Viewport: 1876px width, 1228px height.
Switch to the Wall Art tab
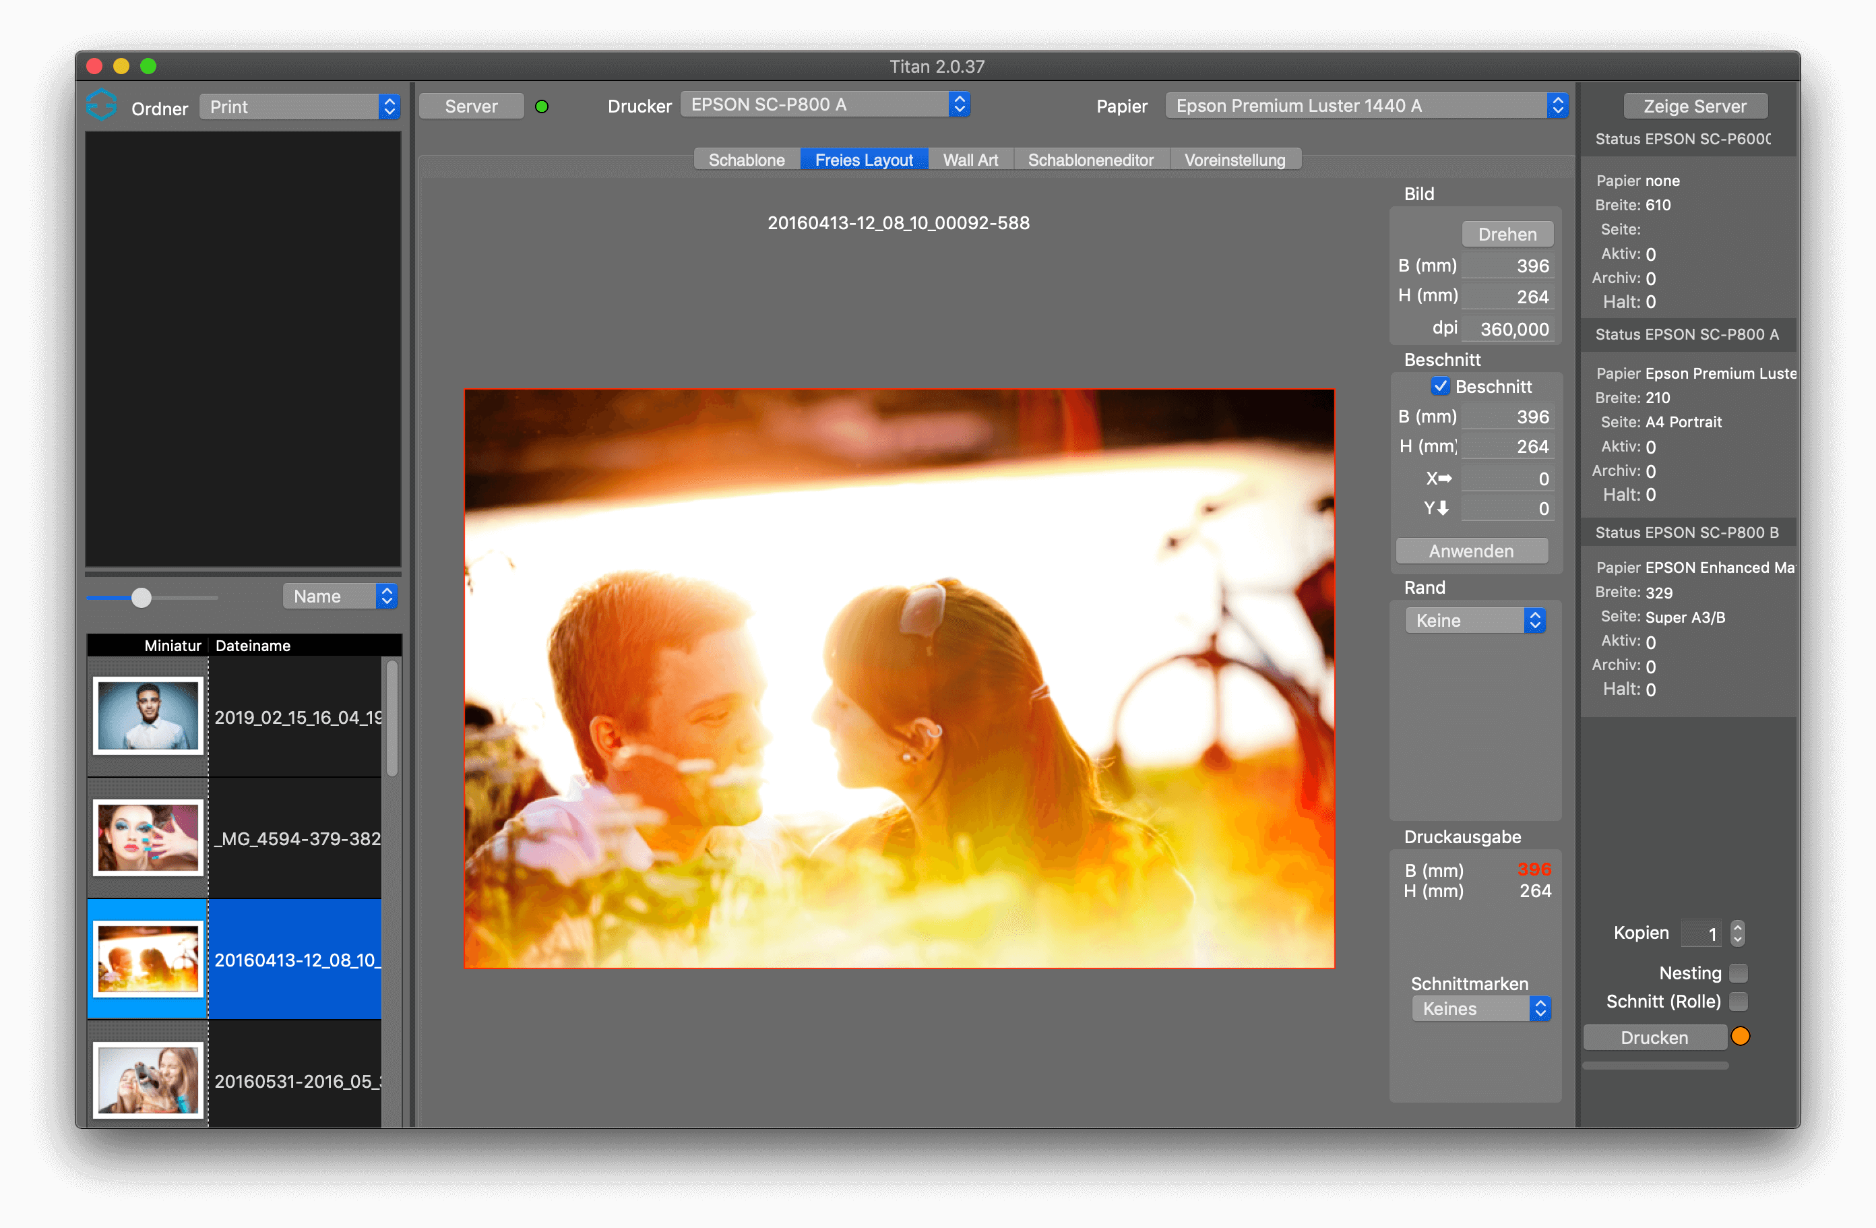(970, 160)
